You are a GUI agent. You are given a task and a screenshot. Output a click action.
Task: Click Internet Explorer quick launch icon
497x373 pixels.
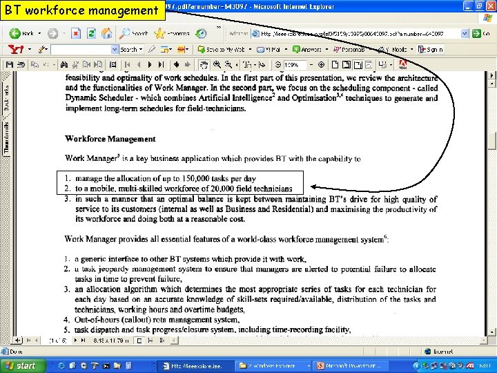tap(61, 365)
